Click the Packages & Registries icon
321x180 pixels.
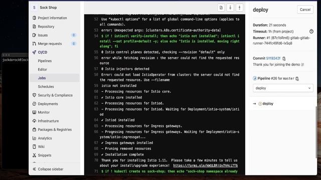[34, 129]
